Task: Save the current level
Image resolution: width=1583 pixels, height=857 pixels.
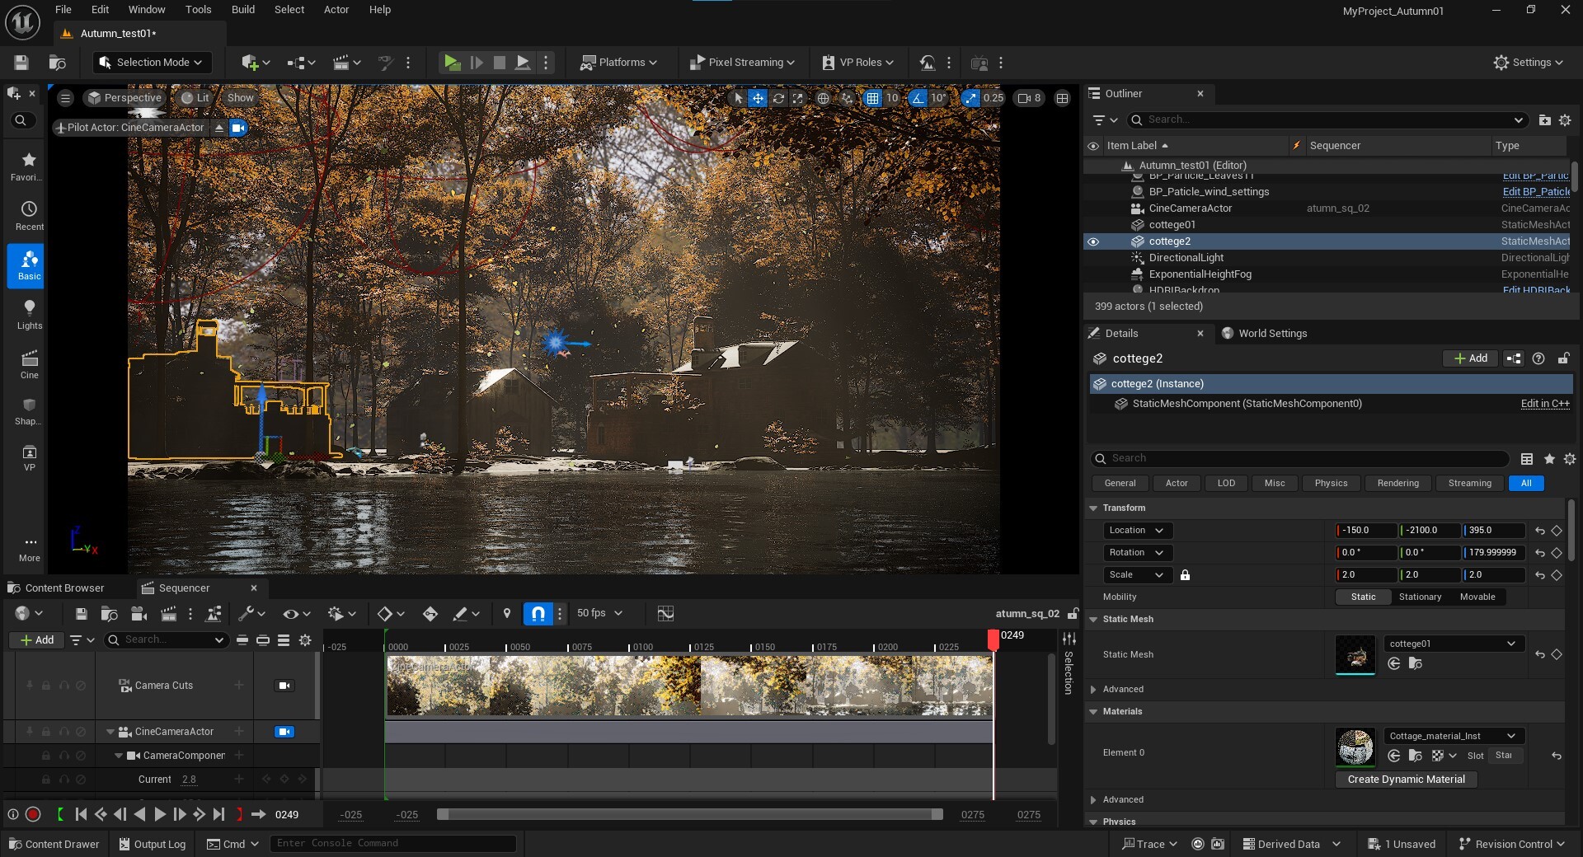Action: coord(21,63)
